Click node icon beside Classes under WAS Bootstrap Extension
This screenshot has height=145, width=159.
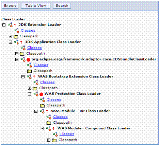36,82
